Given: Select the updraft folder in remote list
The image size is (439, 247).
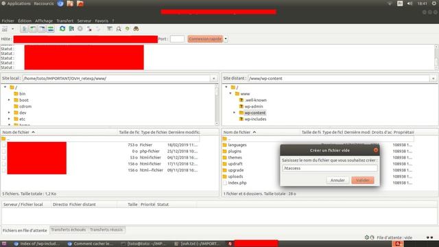Looking at the screenshot, I should (235, 164).
